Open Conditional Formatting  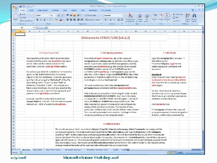click(130, 18)
